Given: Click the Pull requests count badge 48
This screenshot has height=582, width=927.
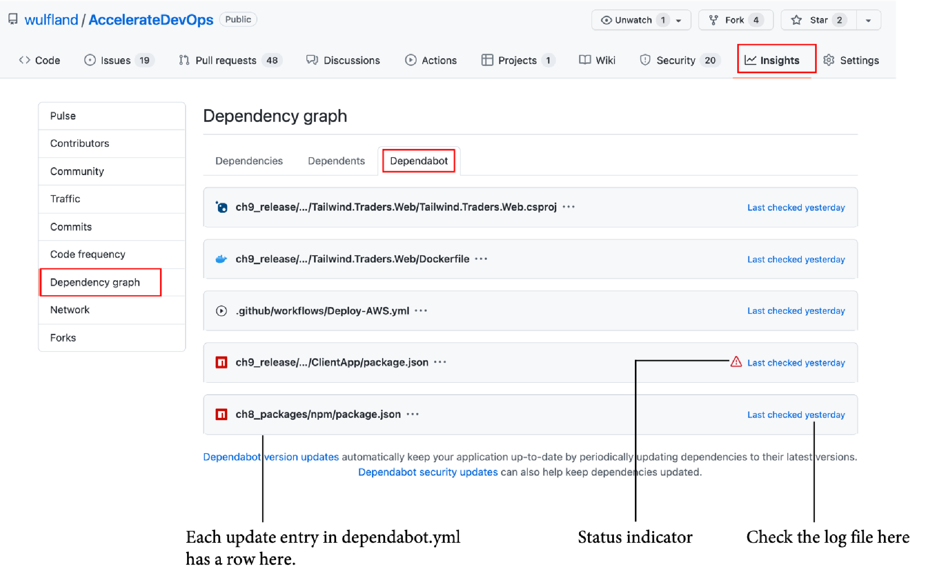Looking at the screenshot, I should 272,60.
